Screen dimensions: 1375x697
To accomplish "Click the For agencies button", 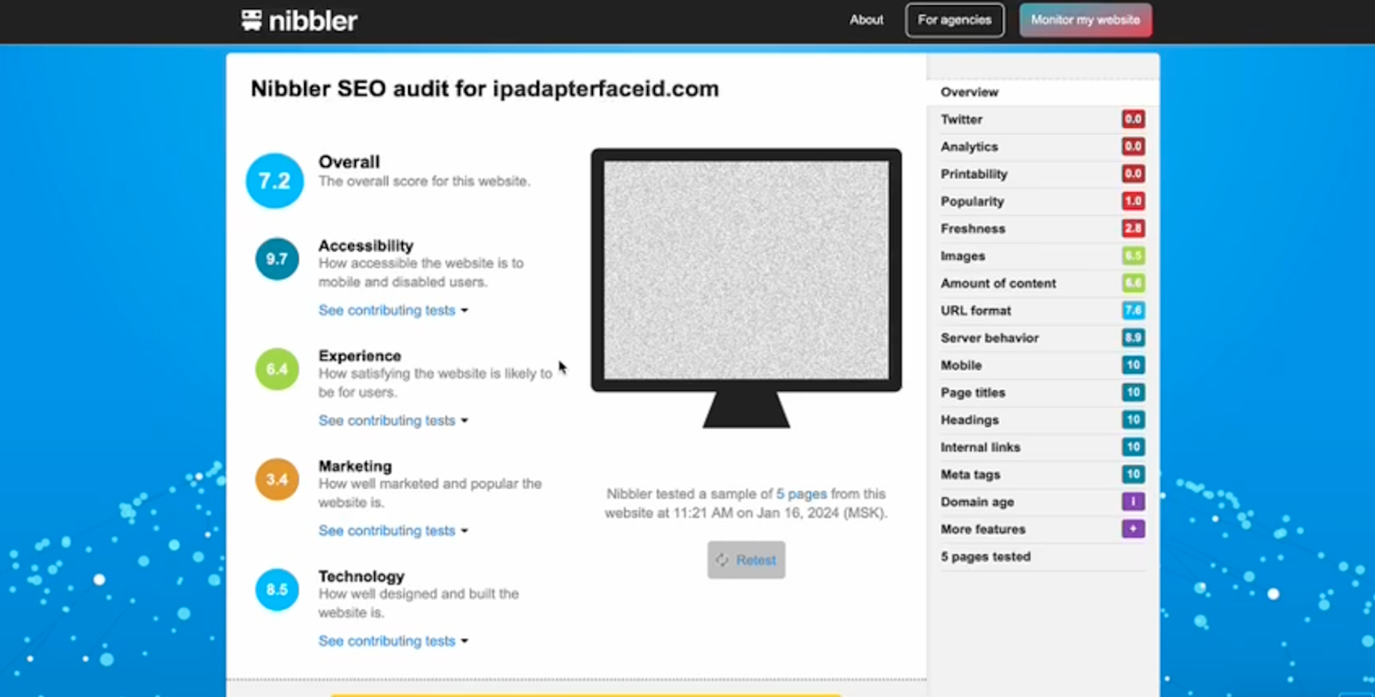I will point(955,20).
